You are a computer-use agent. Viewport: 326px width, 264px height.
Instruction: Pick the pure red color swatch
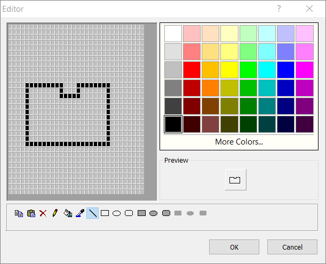tap(192, 70)
